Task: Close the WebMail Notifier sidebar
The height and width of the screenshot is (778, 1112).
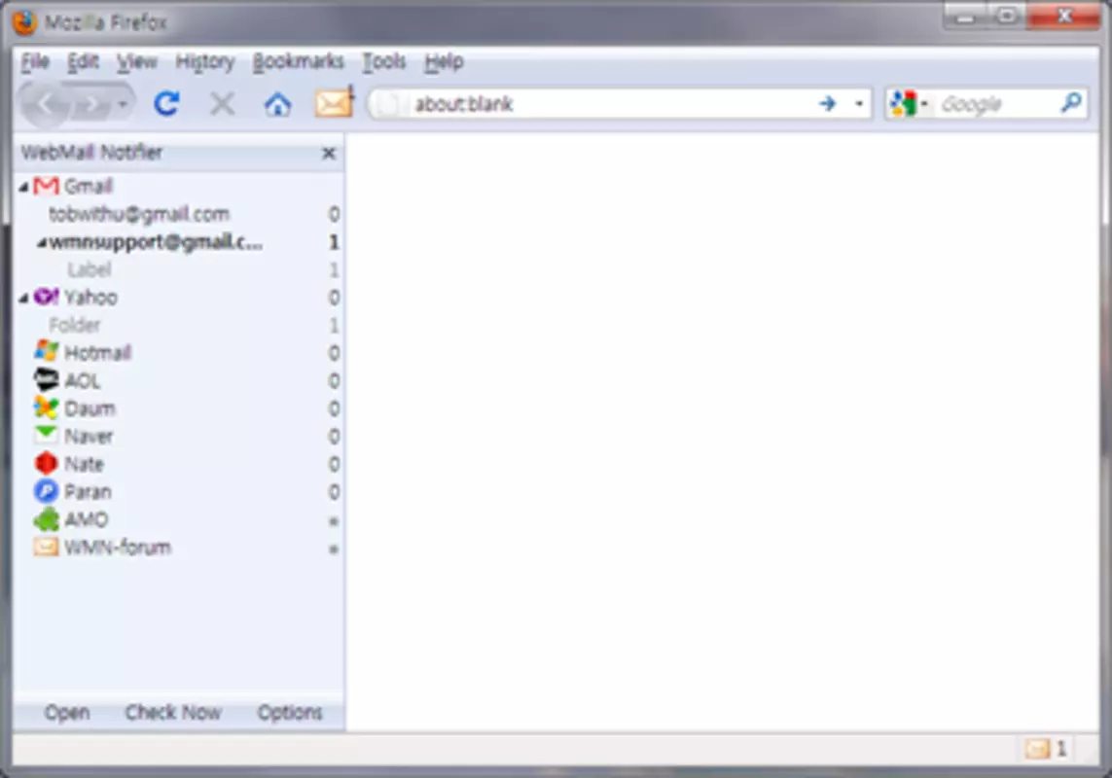Action: [x=329, y=153]
